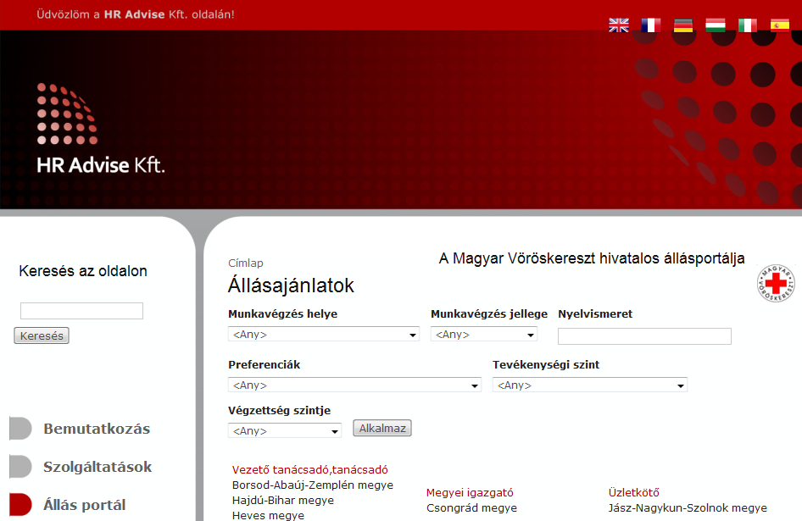Click the Üdvözlöm a HR Advise welcome text
Viewport: 802px width, 521px height.
coord(136,14)
